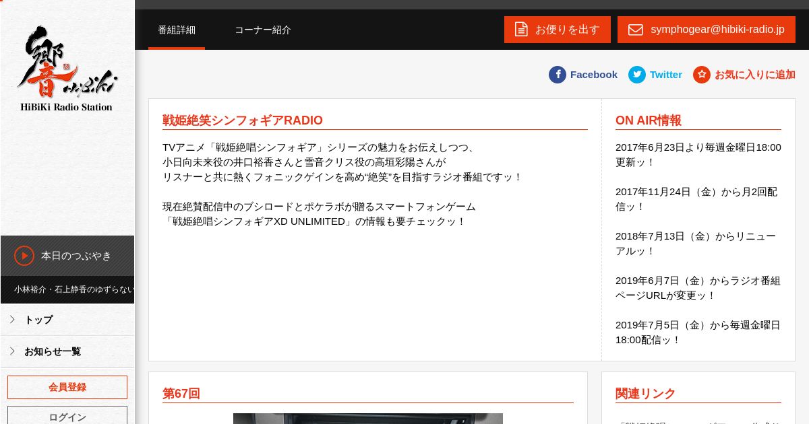The width and height of the screenshot is (809, 424).
Task: Click the star favorite icon
Action: tap(702, 75)
